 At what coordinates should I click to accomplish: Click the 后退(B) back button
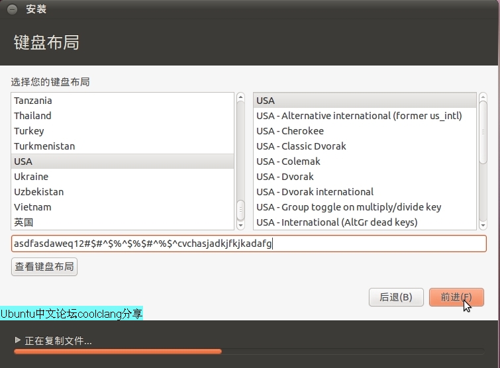396,297
